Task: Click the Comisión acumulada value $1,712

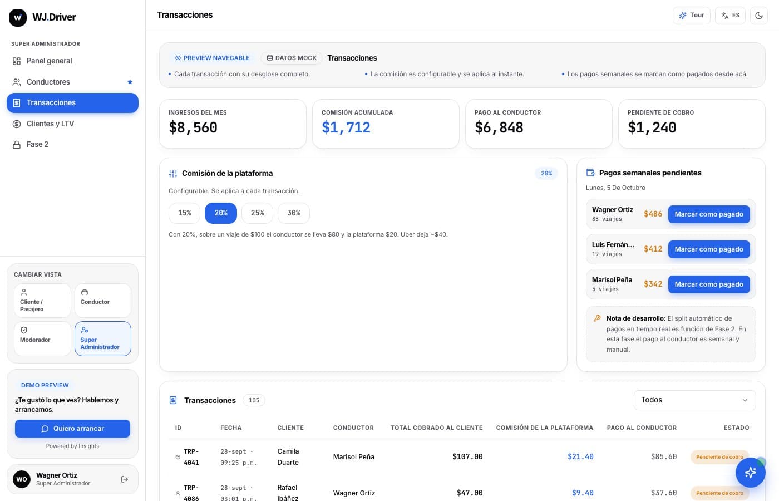Action: [x=346, y=127]
